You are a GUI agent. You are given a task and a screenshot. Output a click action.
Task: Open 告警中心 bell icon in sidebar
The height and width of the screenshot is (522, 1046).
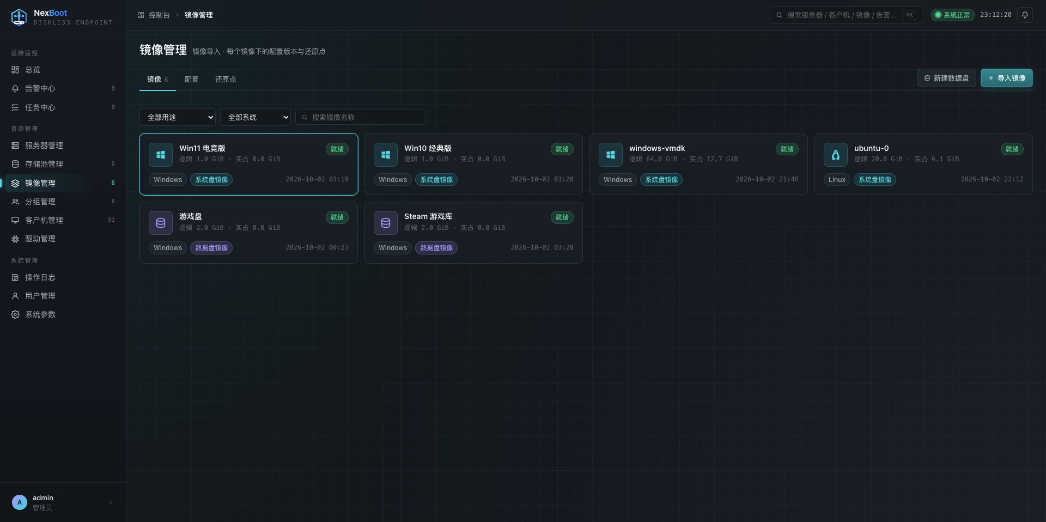pyautogui.click(x=15, y=88)
